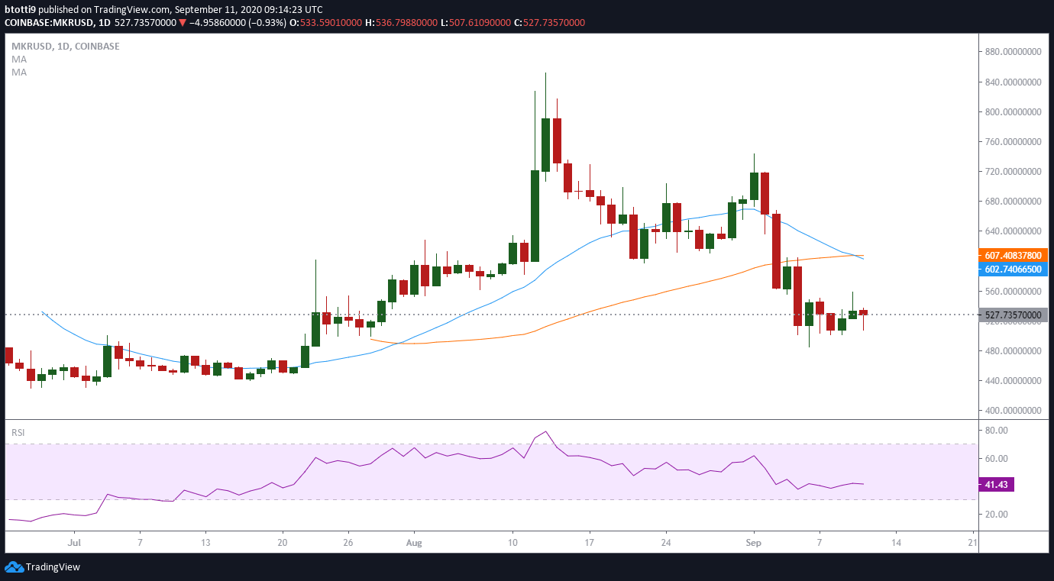Click the 560.00000000 price axis label
Screen dimensions: 1054x581
coord(1013,291)
